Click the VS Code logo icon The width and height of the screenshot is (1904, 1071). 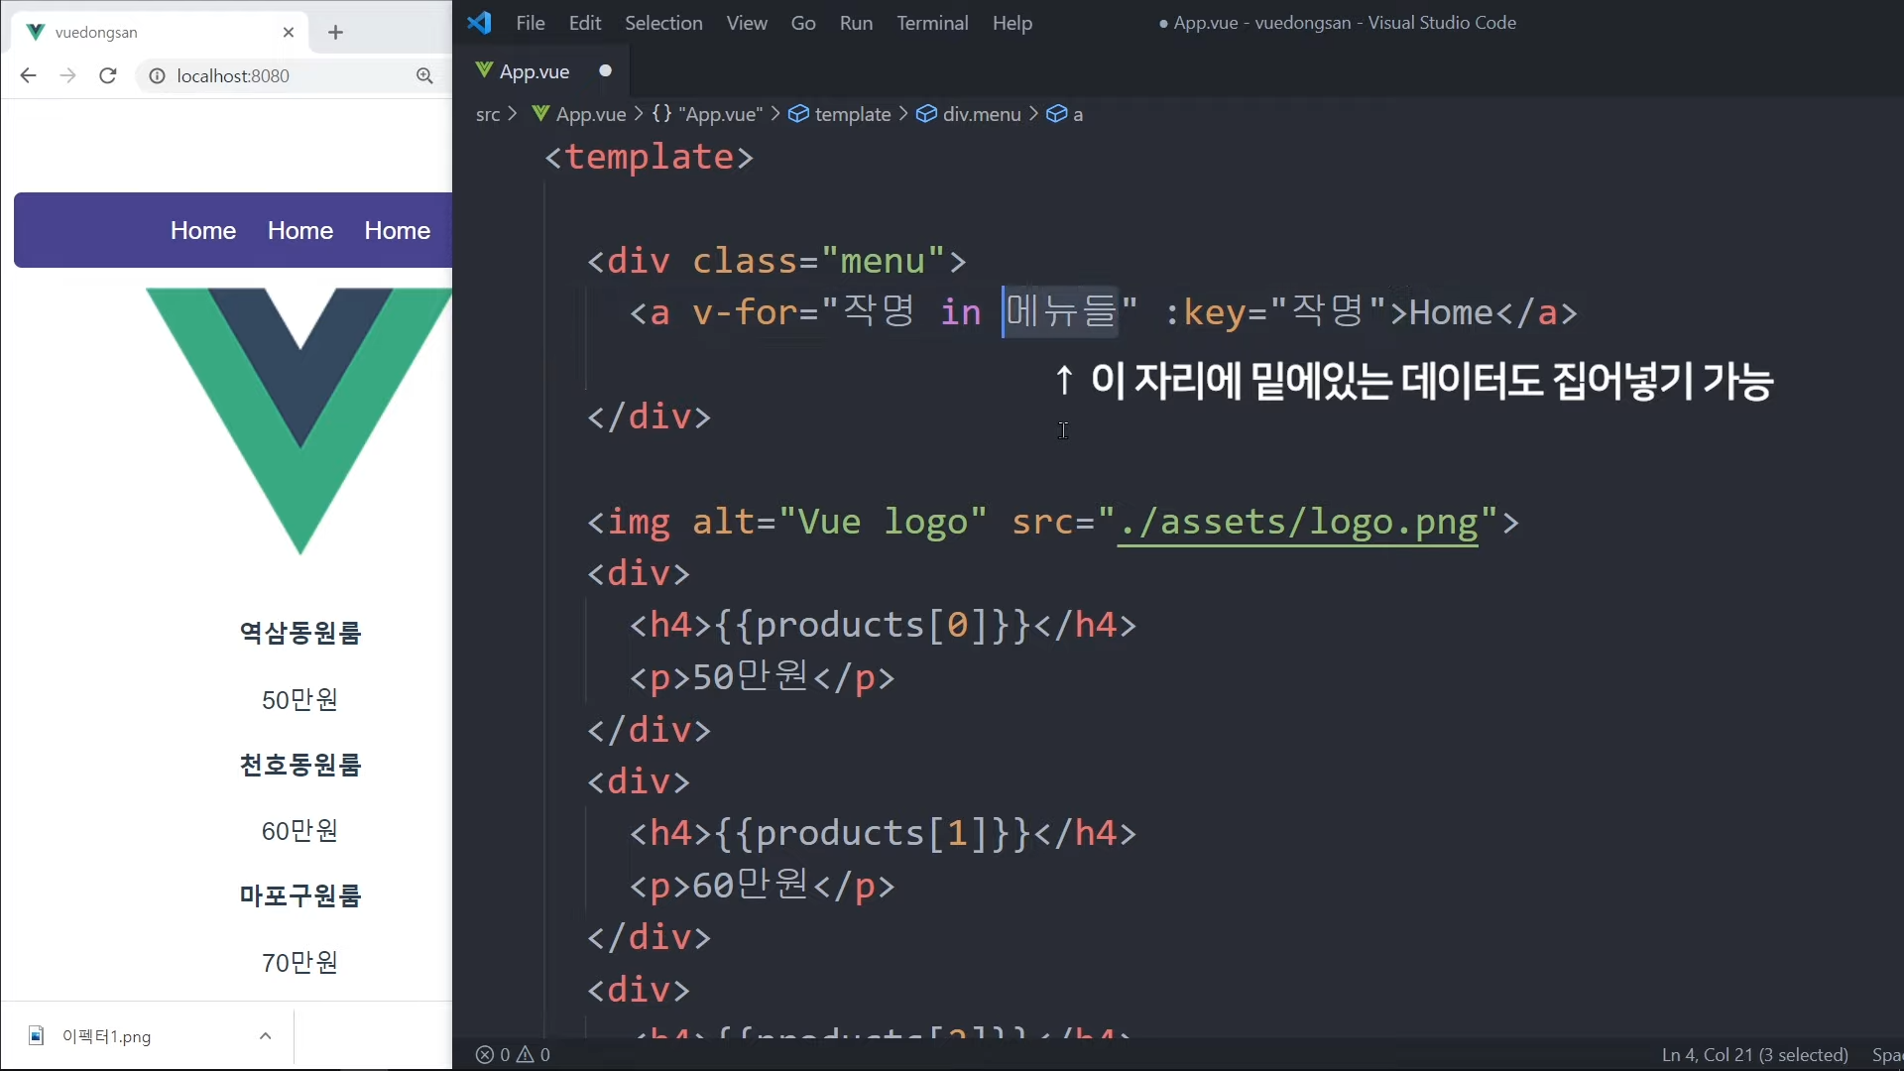click(x=480, y=23)
